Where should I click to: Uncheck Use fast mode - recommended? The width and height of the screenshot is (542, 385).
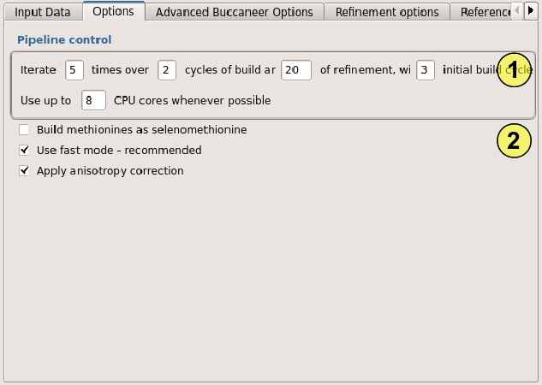pos(24,151)
